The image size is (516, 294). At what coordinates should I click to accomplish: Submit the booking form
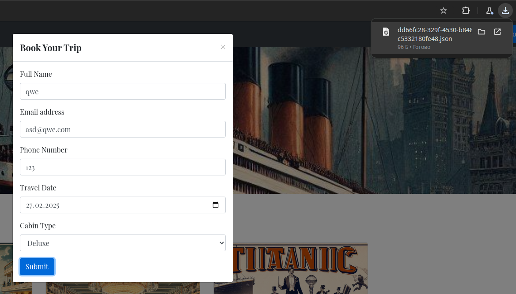(x=37, y=267)
